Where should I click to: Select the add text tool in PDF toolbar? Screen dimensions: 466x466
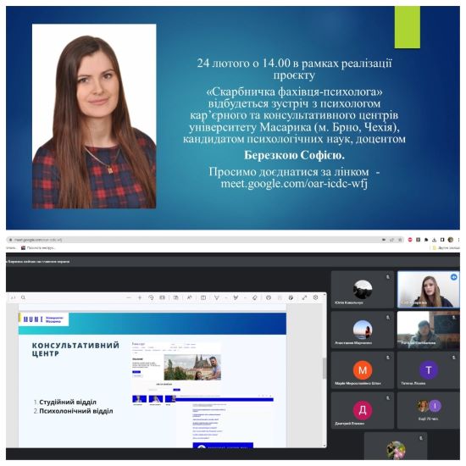pos(203,297)
